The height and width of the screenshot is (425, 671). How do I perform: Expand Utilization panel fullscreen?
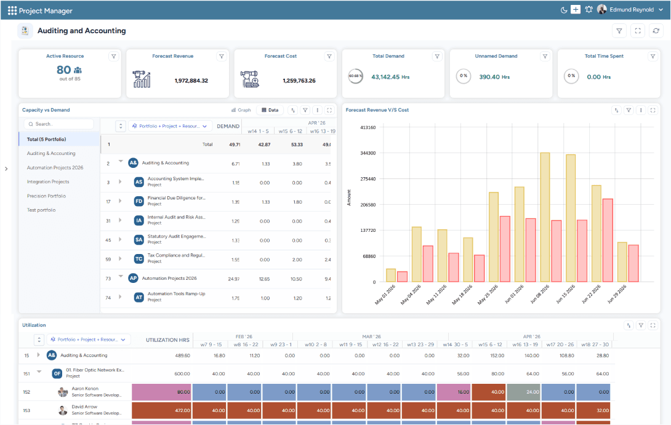[x=653, y=325]
